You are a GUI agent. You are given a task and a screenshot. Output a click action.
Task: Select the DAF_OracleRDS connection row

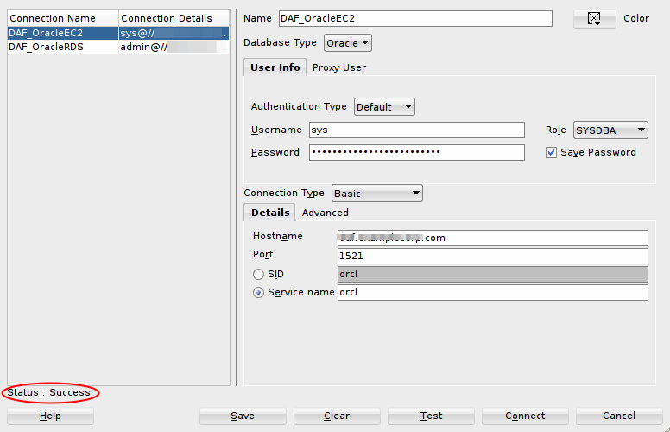[x=118, y=47]
